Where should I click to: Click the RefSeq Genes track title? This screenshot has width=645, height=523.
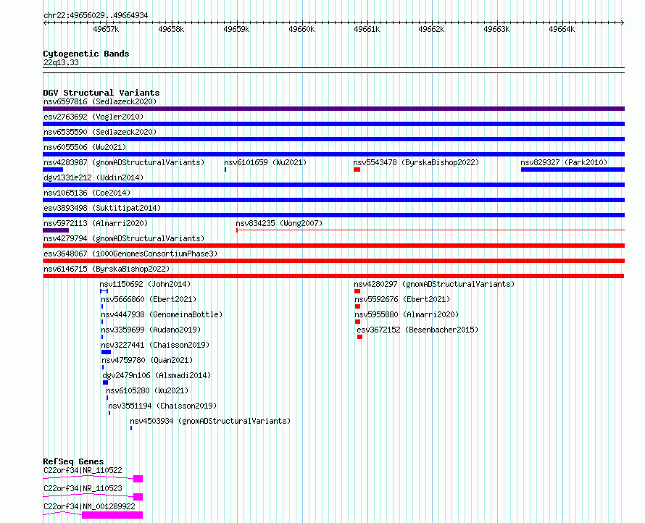point(73,461)
